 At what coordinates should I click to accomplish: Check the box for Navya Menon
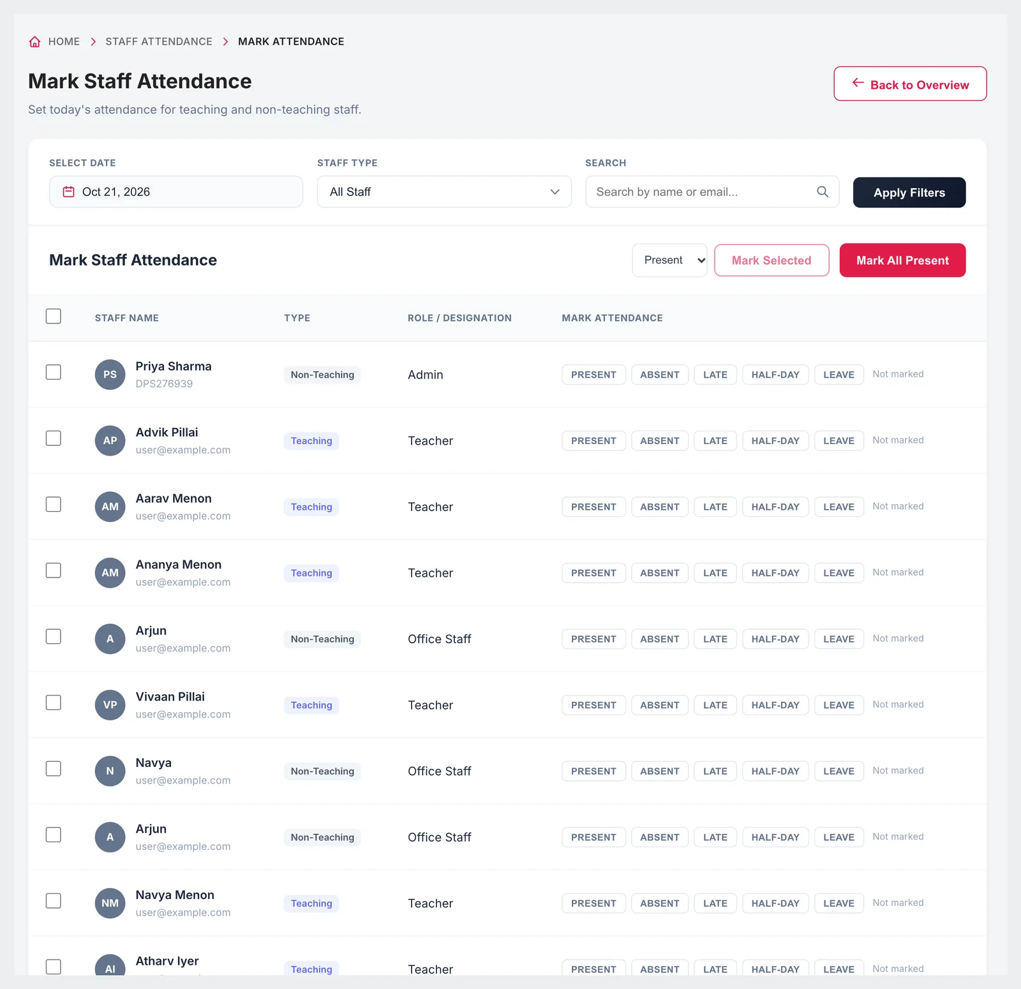pos(54,901)
